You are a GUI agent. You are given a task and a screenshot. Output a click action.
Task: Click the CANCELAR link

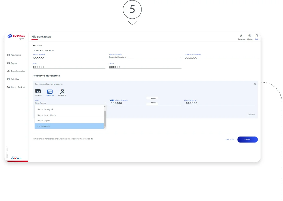229,139
